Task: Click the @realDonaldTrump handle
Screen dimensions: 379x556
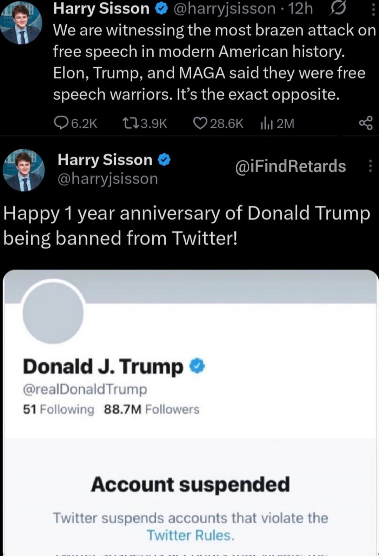Action: [85, 389]
